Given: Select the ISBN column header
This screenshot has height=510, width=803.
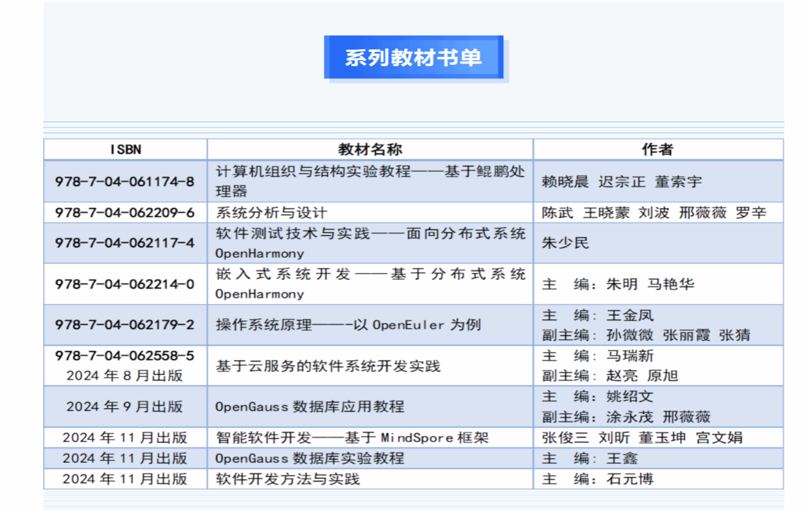Looking at the screenshot, I should click(x=125, y=150).
